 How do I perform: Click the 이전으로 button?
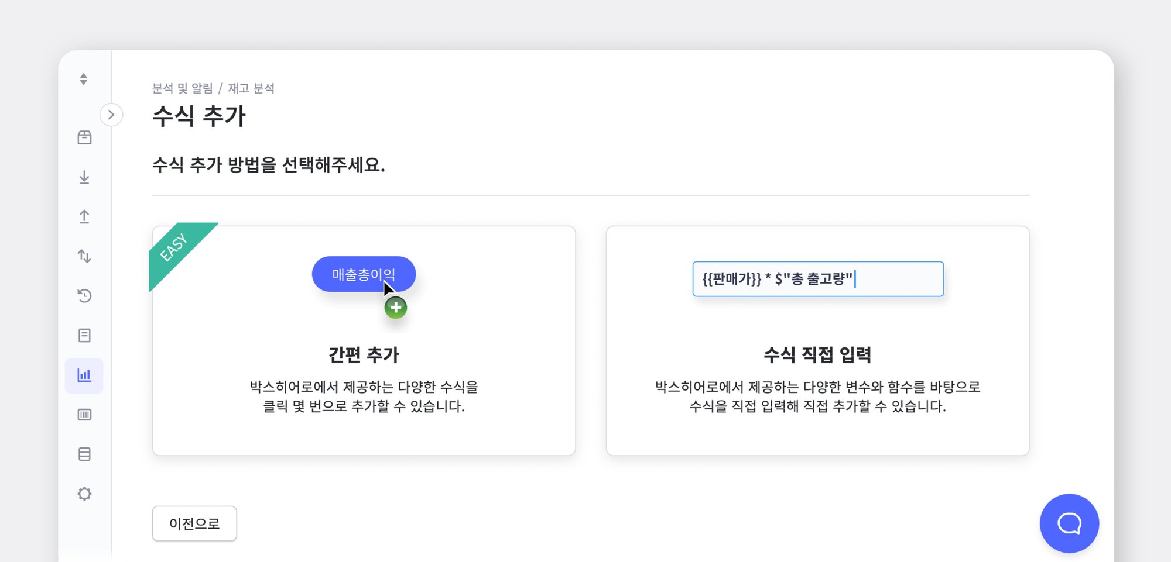coord(194,523)
